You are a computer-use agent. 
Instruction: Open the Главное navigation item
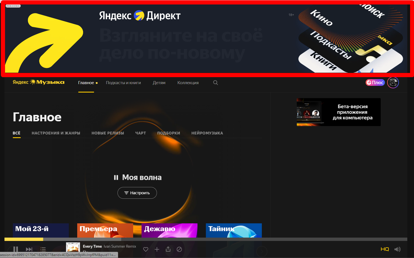tap(86, 83)
